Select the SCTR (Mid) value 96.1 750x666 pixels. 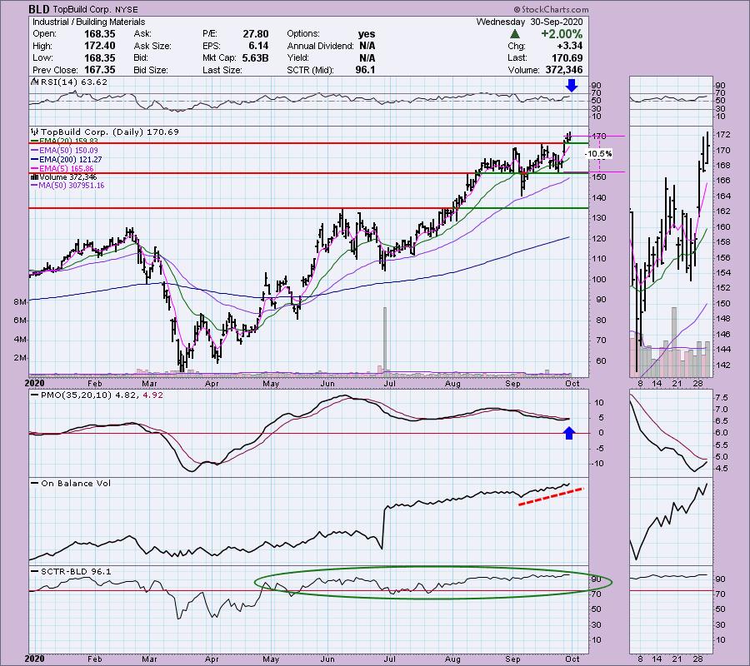(x=366, y=70)
